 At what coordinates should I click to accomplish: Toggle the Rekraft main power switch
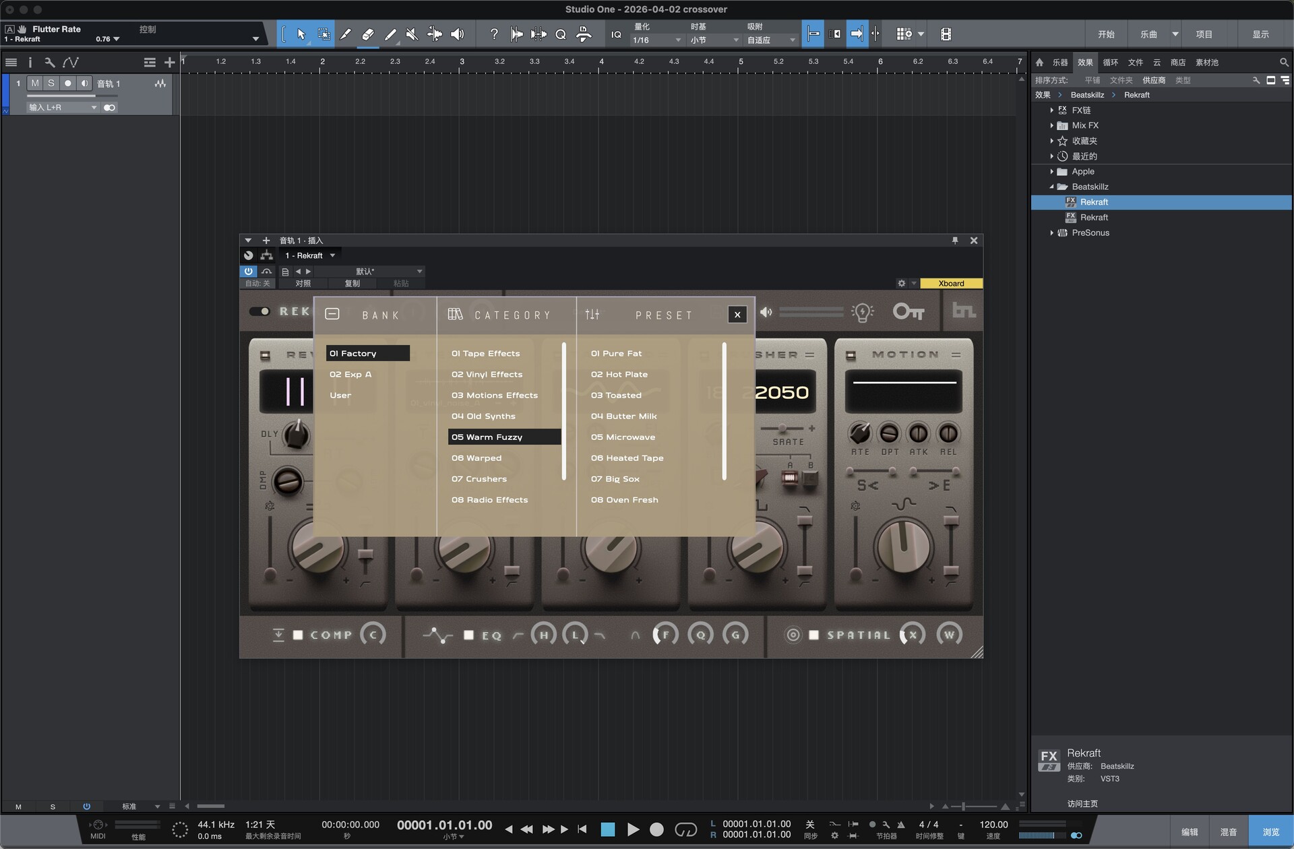click(259, 311)
